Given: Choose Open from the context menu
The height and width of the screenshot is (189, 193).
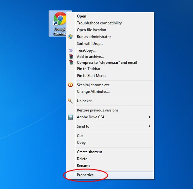Looking at the screenshot, I should click(x=82, y=16).
